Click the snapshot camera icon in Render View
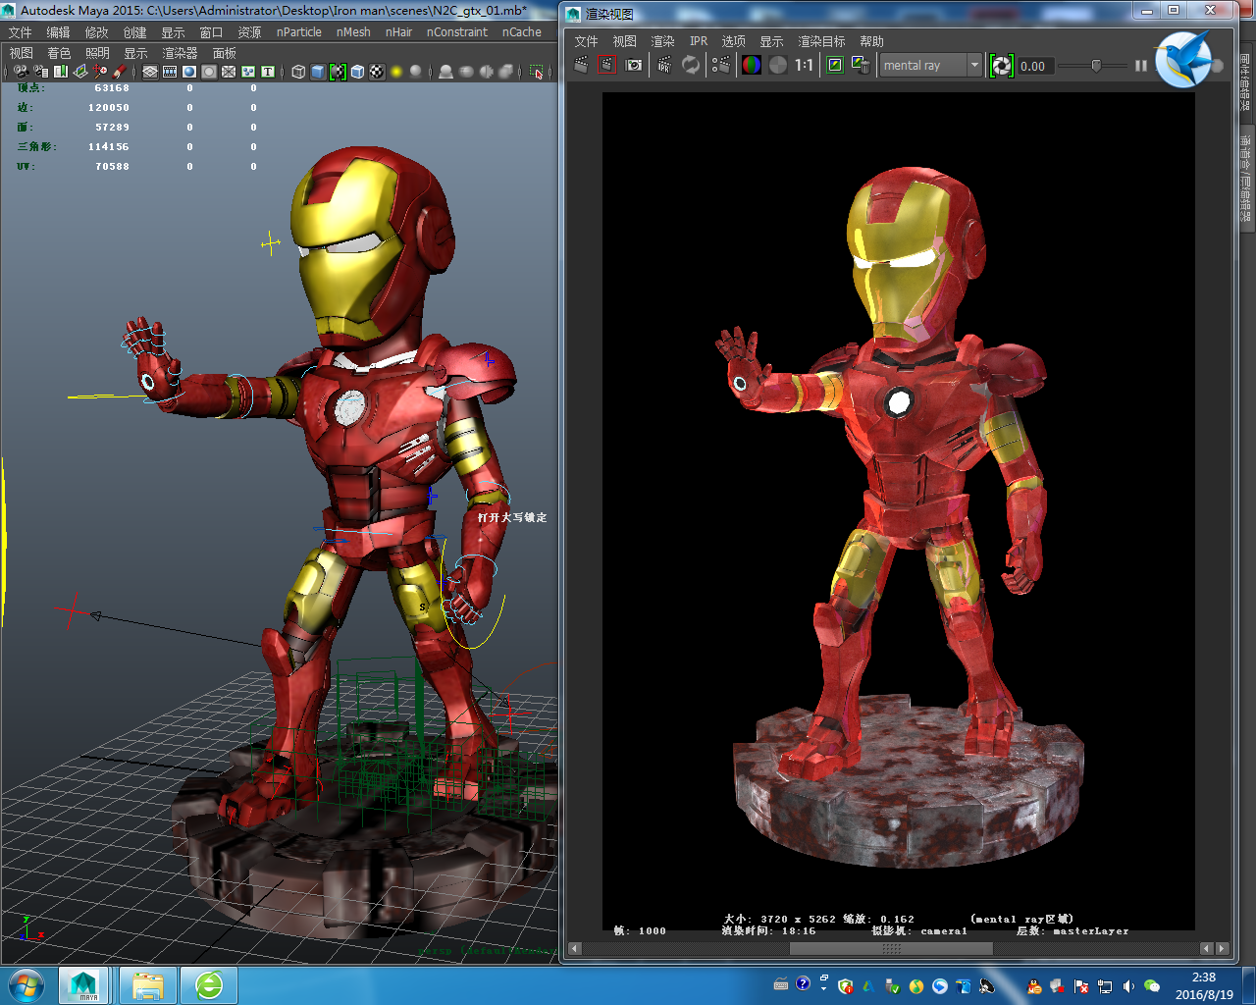Screen dimensions: 1256x1005 [x=633, y=65]
